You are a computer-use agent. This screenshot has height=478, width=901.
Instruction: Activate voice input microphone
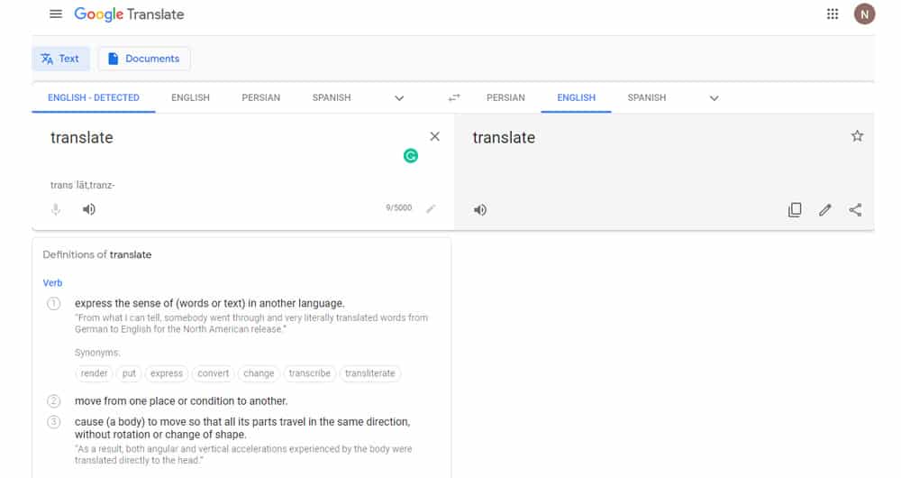click(x=56, y=209)
